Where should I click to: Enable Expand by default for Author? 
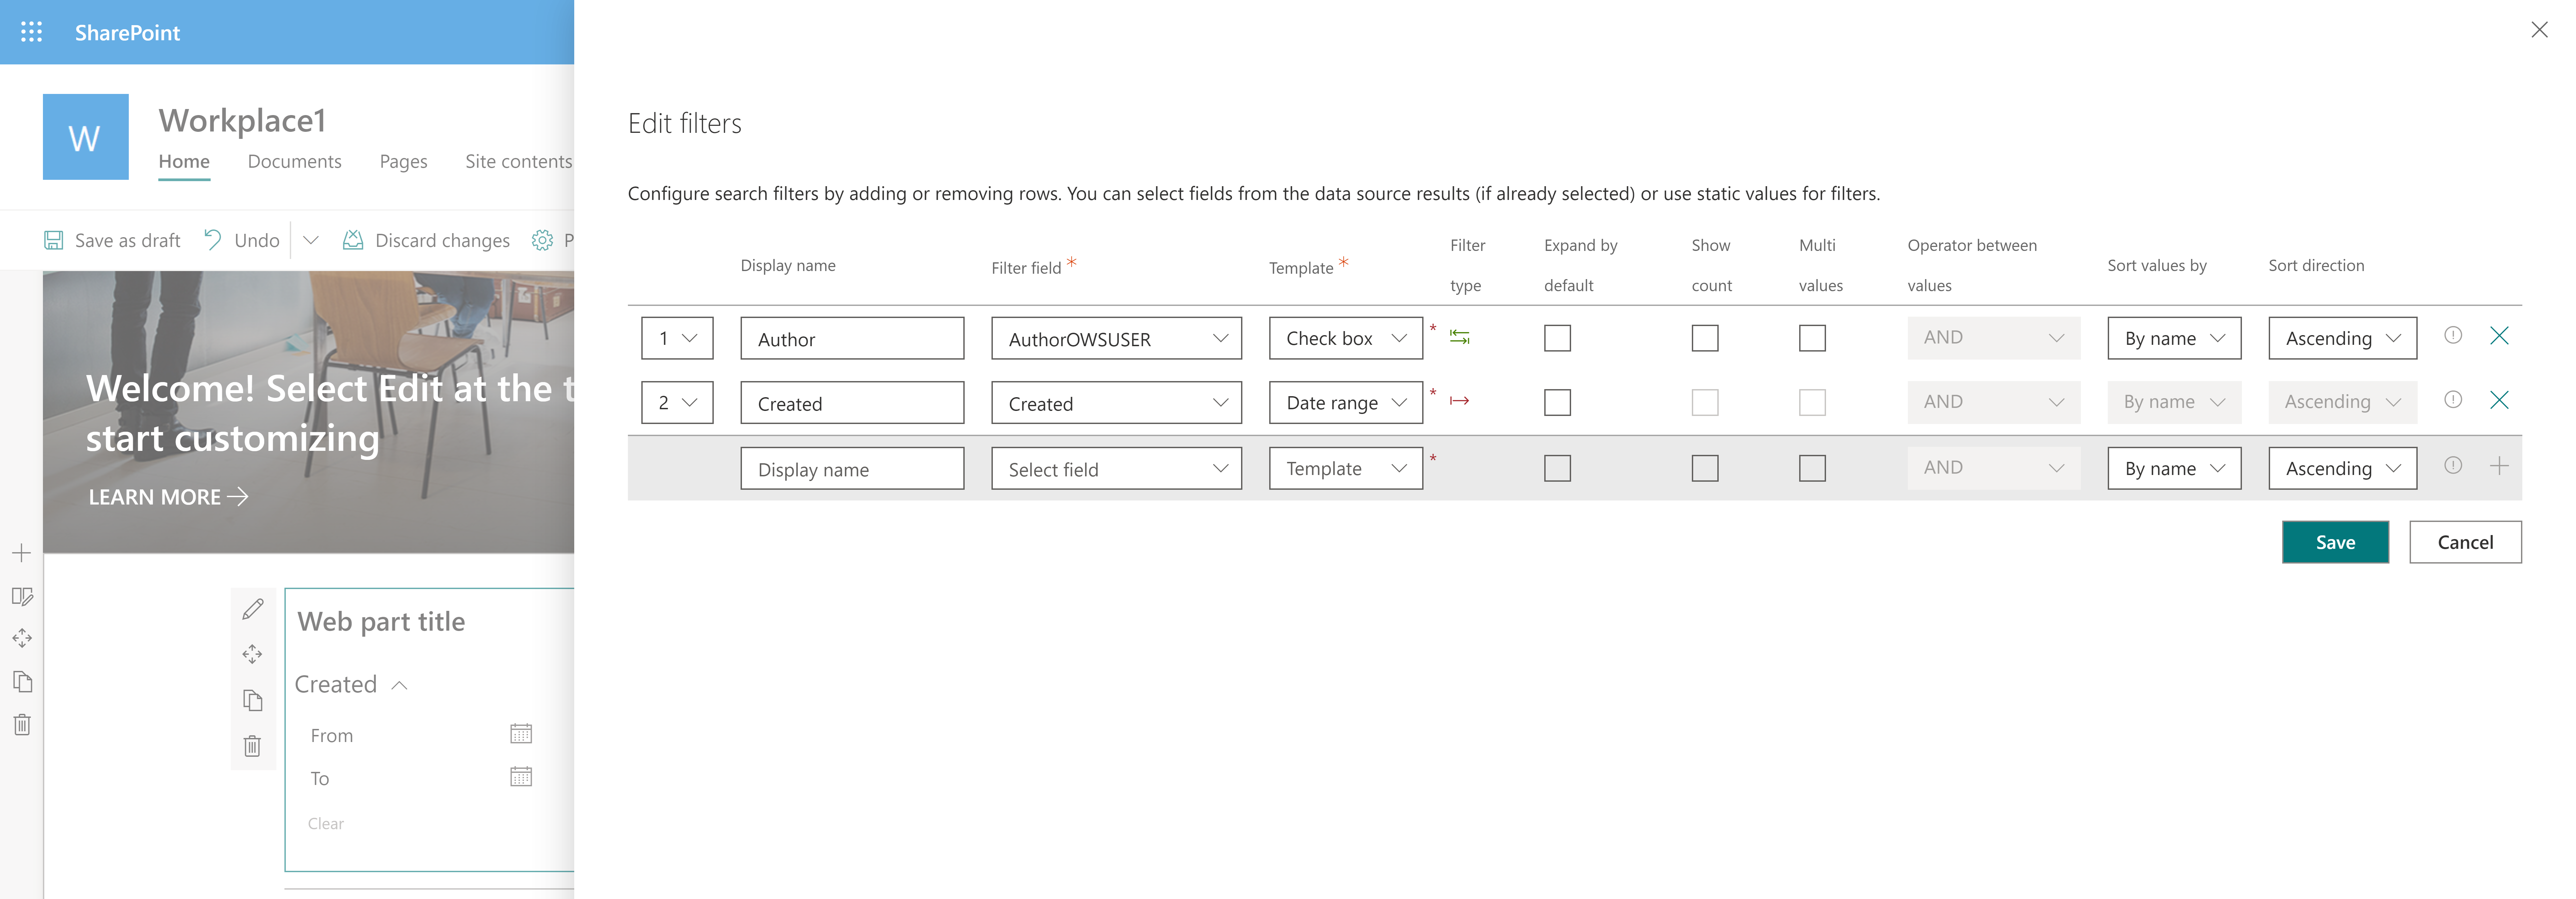click(x=1557, y=338)
